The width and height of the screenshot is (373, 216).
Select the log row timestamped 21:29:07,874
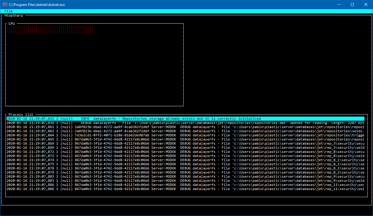(185, 160)
